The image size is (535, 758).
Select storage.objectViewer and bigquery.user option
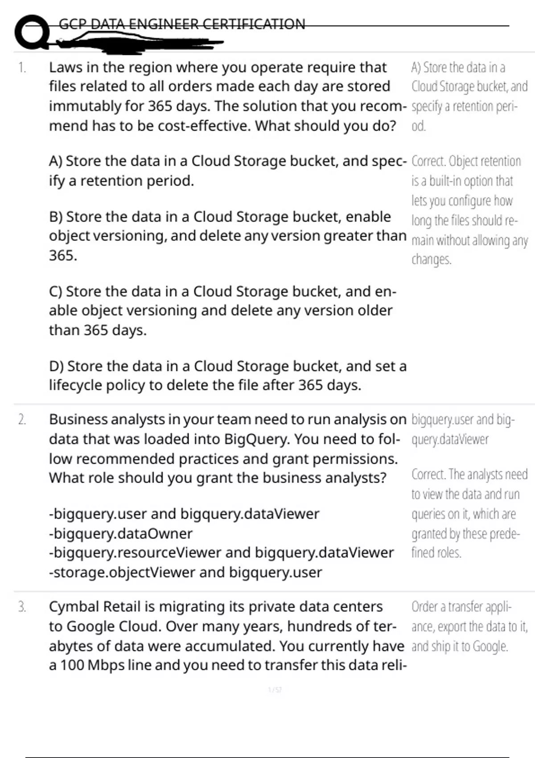[185, 573]
